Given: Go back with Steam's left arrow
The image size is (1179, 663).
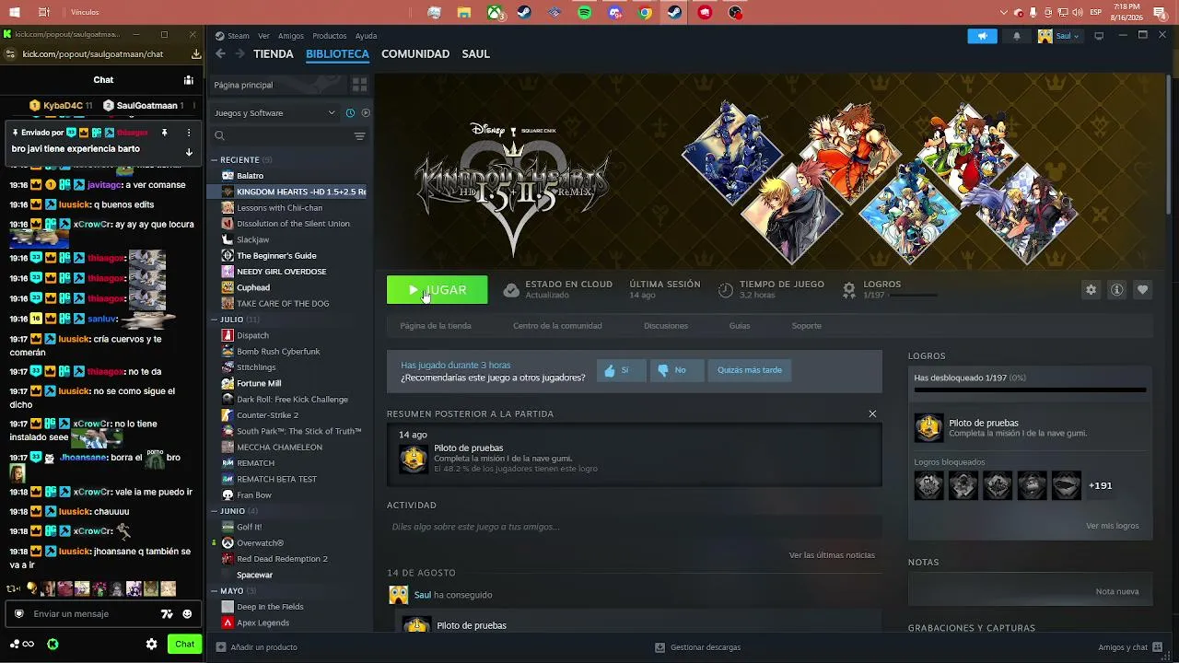Looking at the screenshot, I should tap(220, 53).
